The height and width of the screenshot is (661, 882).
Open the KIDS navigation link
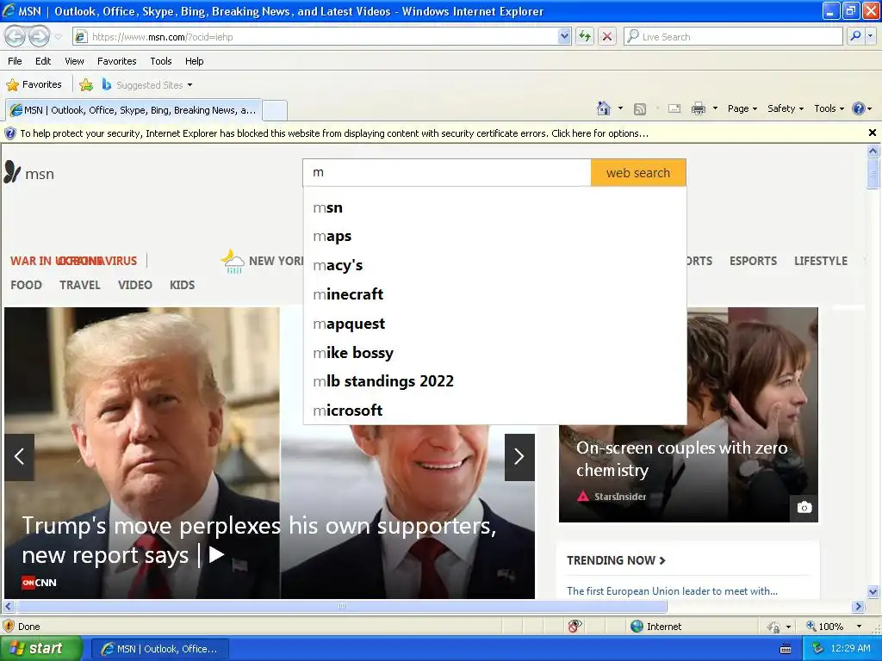[x=183, y=285]
